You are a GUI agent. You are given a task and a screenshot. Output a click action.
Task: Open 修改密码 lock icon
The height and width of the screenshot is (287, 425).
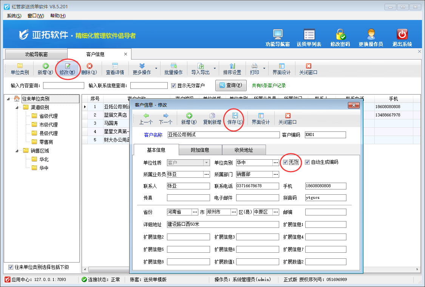coord(340,35)
